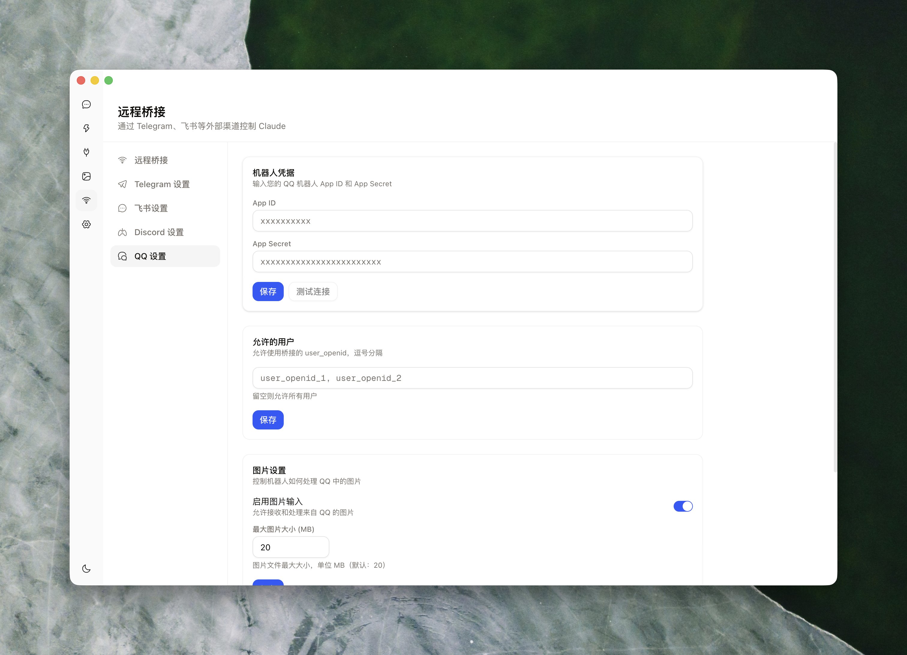The image size is (907, 655).
Task: Click the user_openid allowed users field
Action: (x=472, y=378)
